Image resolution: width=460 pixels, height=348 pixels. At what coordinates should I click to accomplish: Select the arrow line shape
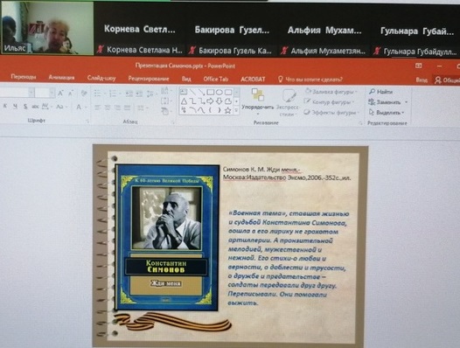coord(201,92)
